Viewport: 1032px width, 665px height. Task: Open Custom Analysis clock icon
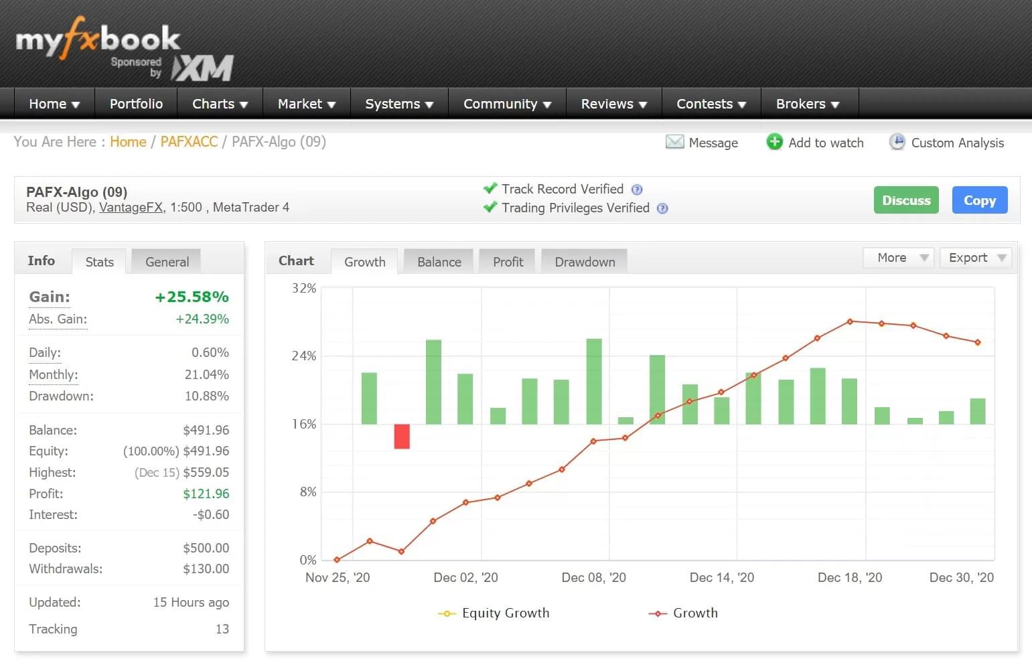[897, 142]
